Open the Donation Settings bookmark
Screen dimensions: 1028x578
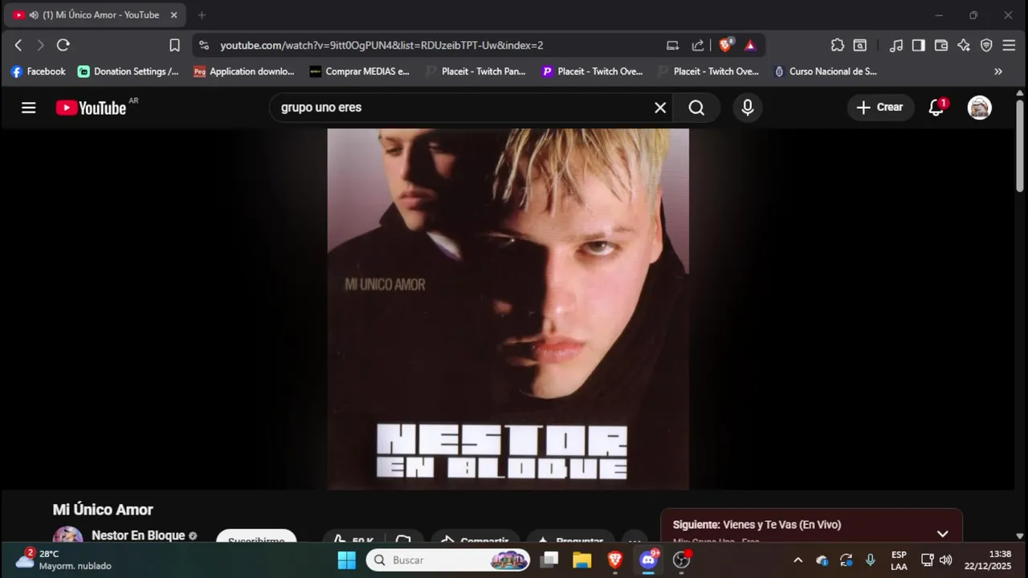pyautogui.click(x=128, y=71)
